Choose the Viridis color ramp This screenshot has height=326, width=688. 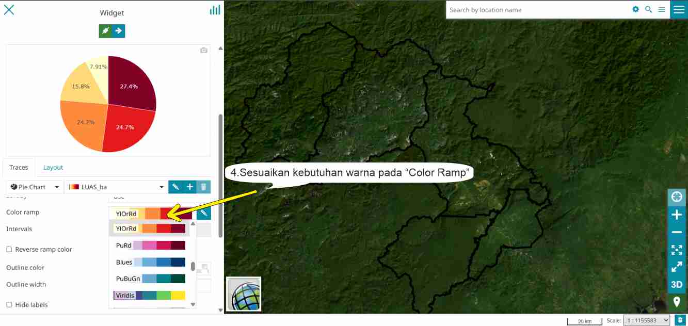click(x=149, y=296)
